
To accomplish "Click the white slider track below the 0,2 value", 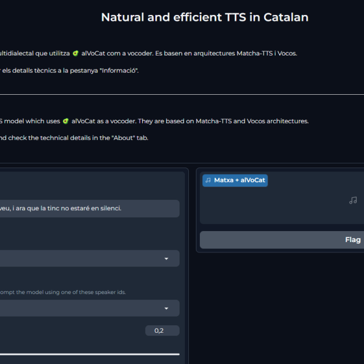I will (90, 354).
